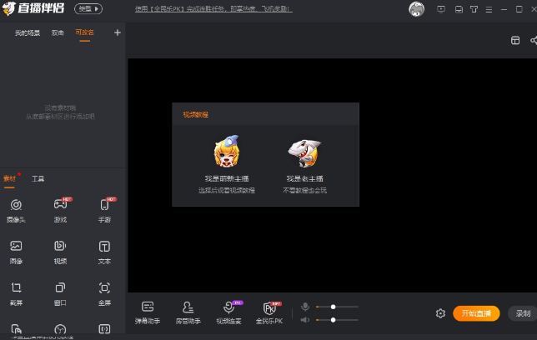Open the 工具 tools tab
Image resolution: width=537 pixels, height=340 pixels.
point(38,178)
